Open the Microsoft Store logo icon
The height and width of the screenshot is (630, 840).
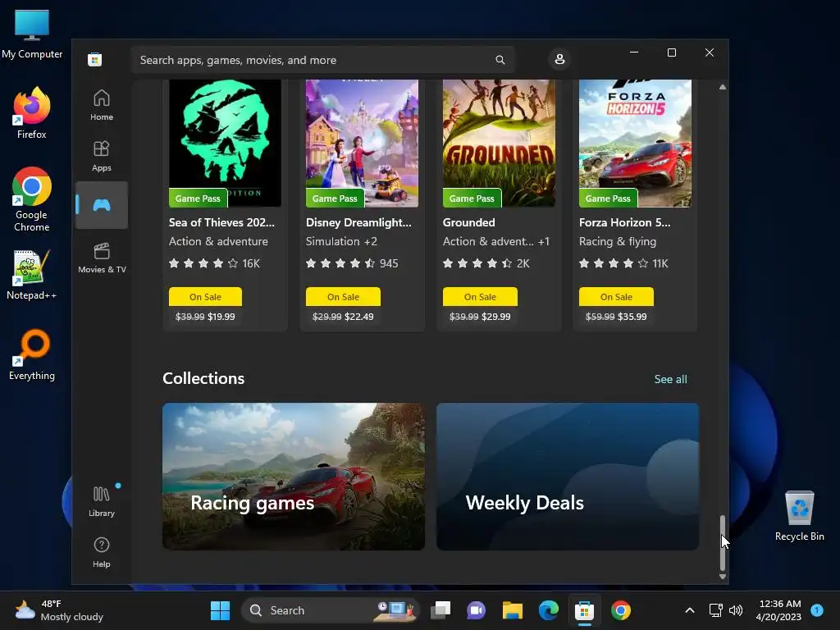tap(95, 59)
